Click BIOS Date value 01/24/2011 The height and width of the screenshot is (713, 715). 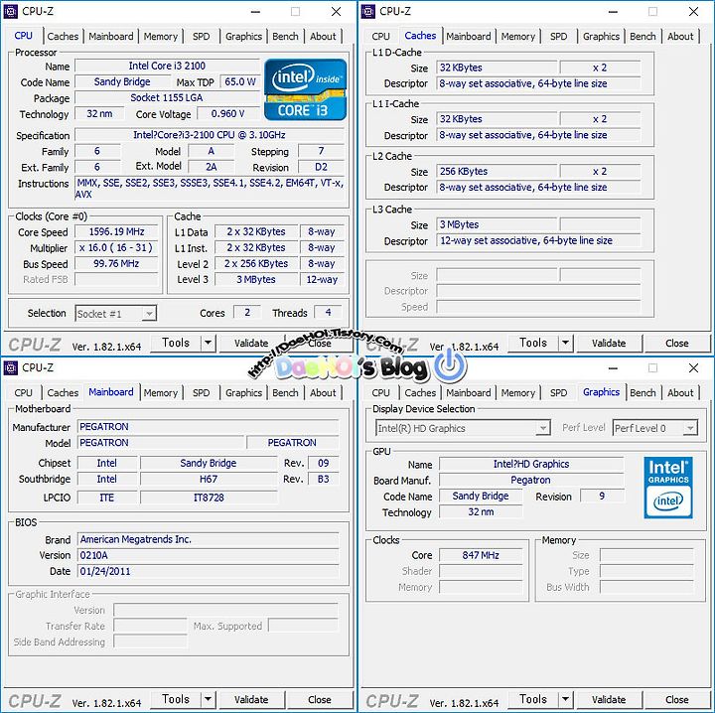coord(208,571)
